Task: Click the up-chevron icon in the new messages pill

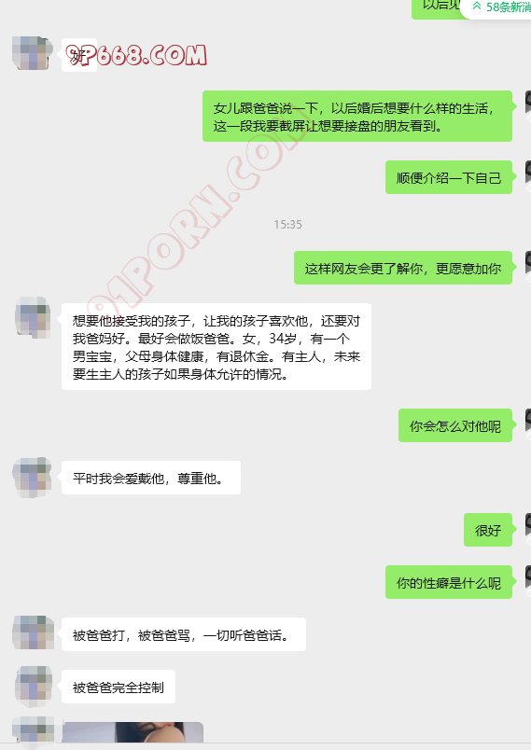Action: click(x=477, y=7)
